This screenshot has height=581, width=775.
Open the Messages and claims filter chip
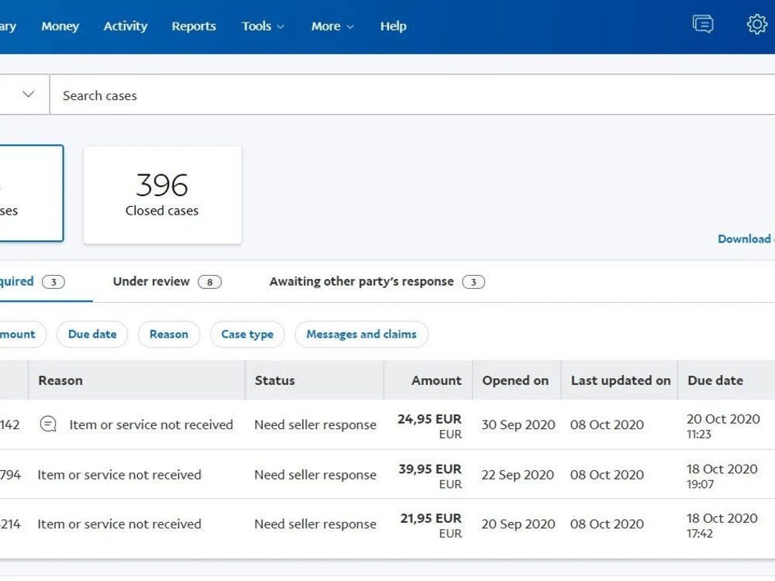[361, 335]
